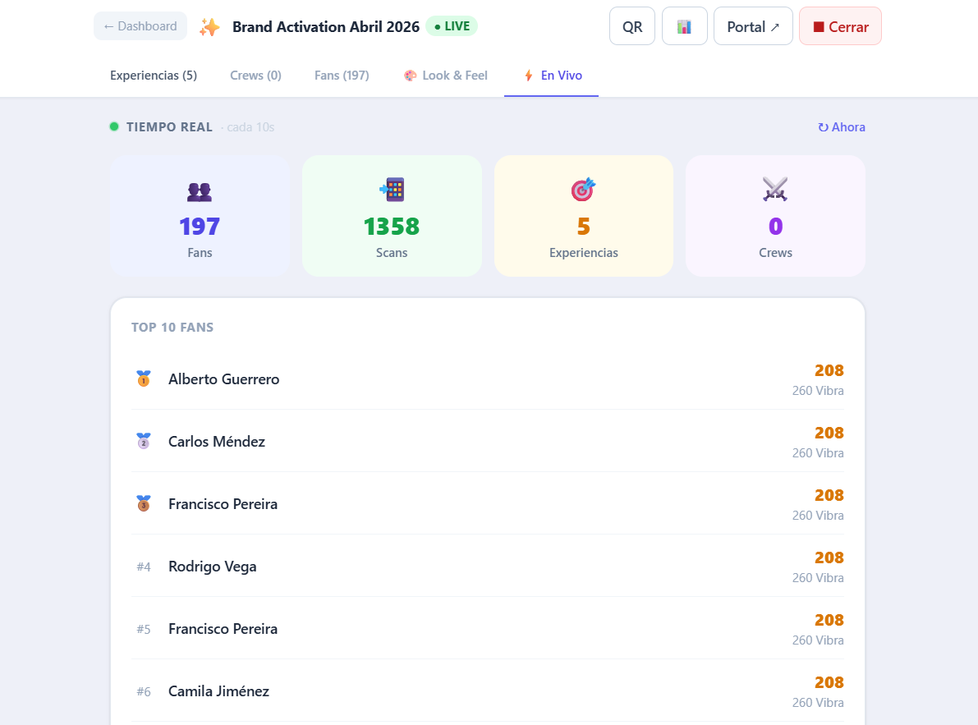Screen dimensions: 978x725
Task: Open the QR code button
Action: (631, 26)
